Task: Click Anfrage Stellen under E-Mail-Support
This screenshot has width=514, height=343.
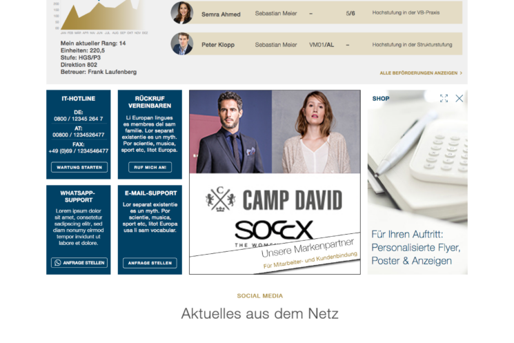Action: click(150, 263)
